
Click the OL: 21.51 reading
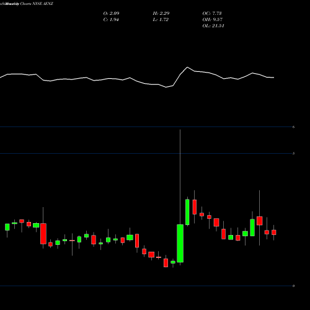pos(213,26)
